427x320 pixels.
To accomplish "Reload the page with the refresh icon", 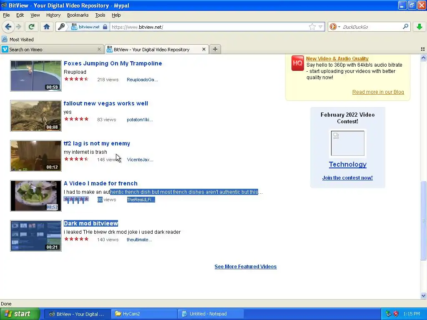I will pos(31,27).
